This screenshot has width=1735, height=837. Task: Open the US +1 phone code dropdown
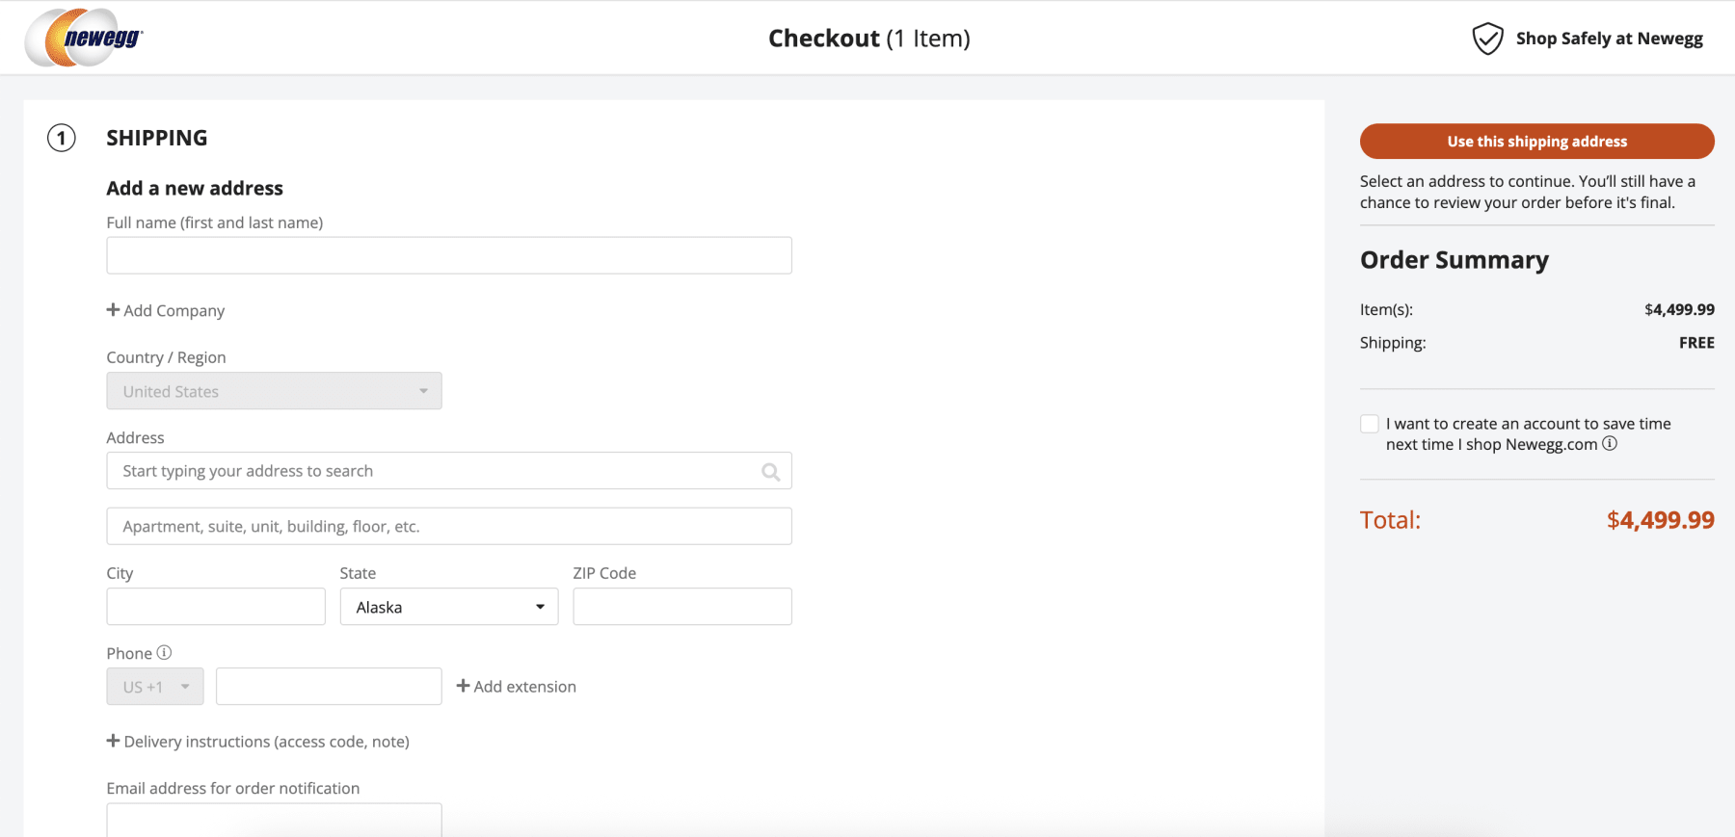pos(155,687)
